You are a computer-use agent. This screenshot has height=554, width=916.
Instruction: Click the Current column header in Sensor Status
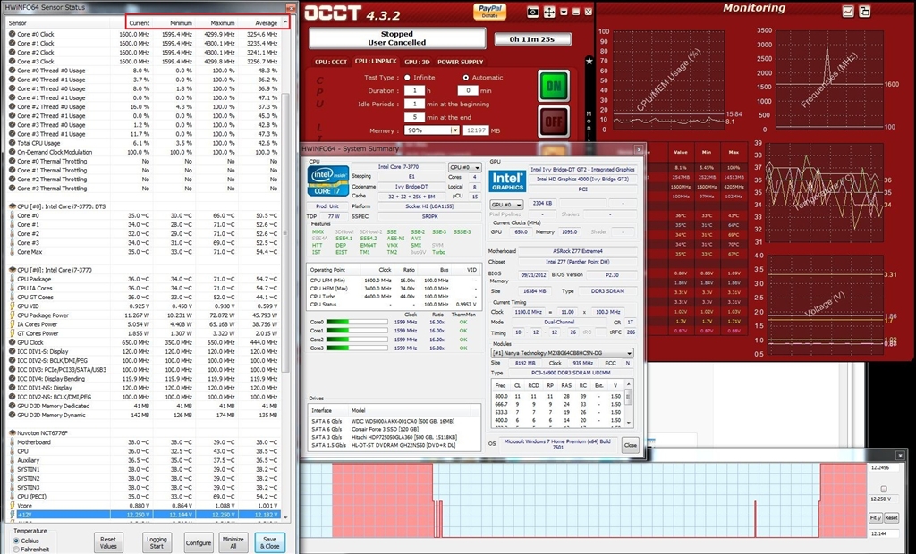tap(139, 22)
